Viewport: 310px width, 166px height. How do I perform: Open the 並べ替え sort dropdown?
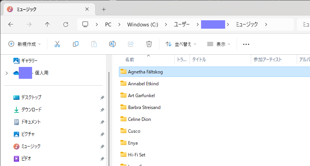[x=181, y=44]
